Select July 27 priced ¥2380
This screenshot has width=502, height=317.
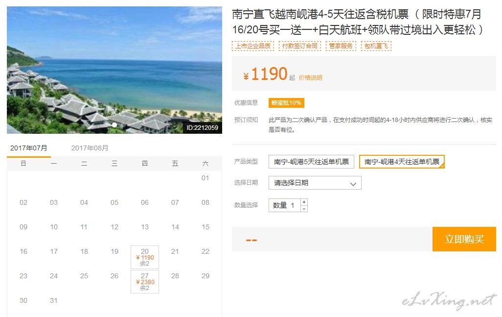145,282
